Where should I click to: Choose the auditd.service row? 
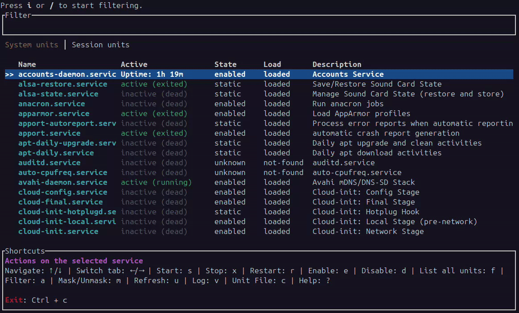pos(49,163)
